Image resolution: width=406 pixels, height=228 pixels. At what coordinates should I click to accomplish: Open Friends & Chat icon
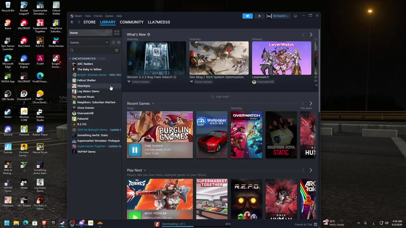click(x=316, y=225)
